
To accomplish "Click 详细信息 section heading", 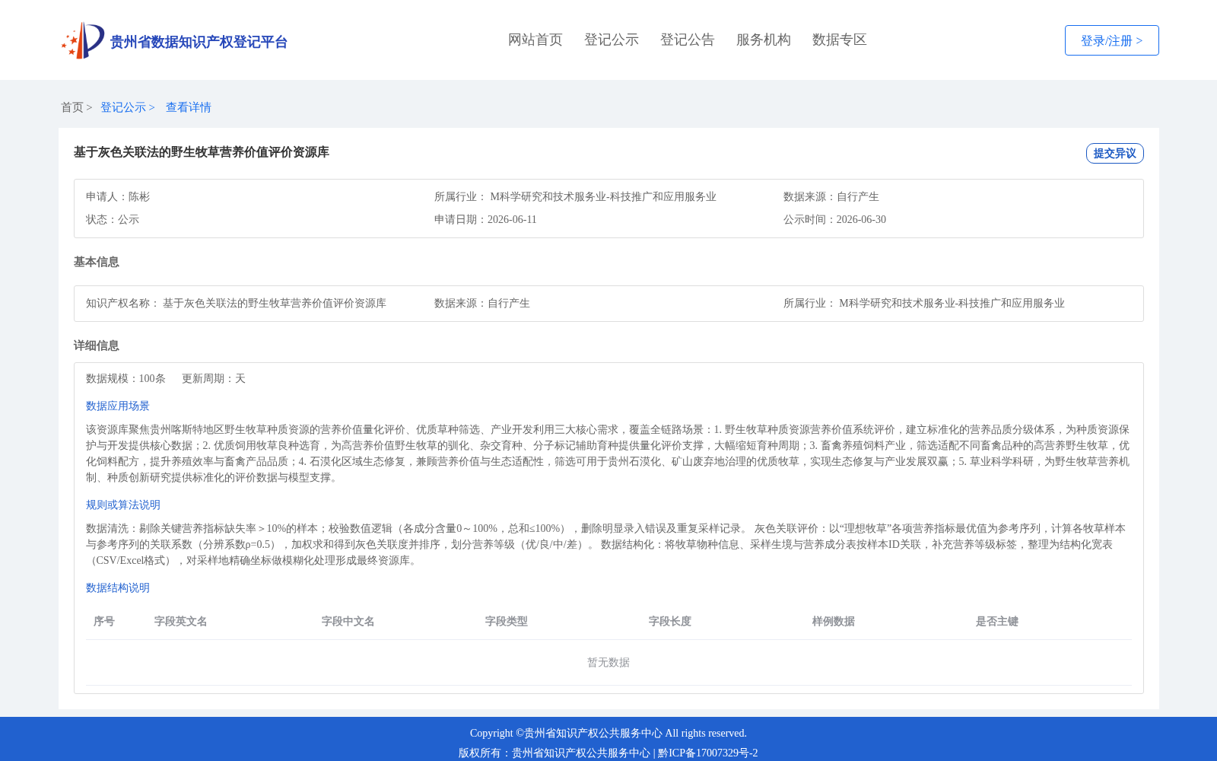I will 97,345.
